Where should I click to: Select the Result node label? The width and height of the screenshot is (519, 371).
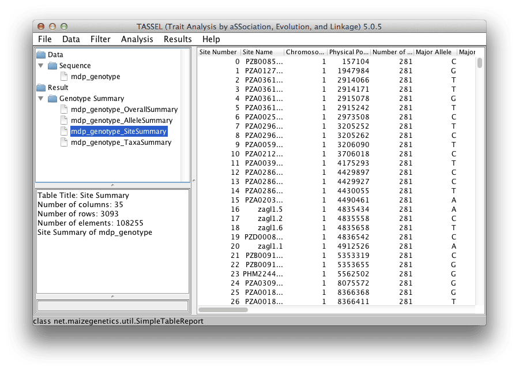(58, 88)
